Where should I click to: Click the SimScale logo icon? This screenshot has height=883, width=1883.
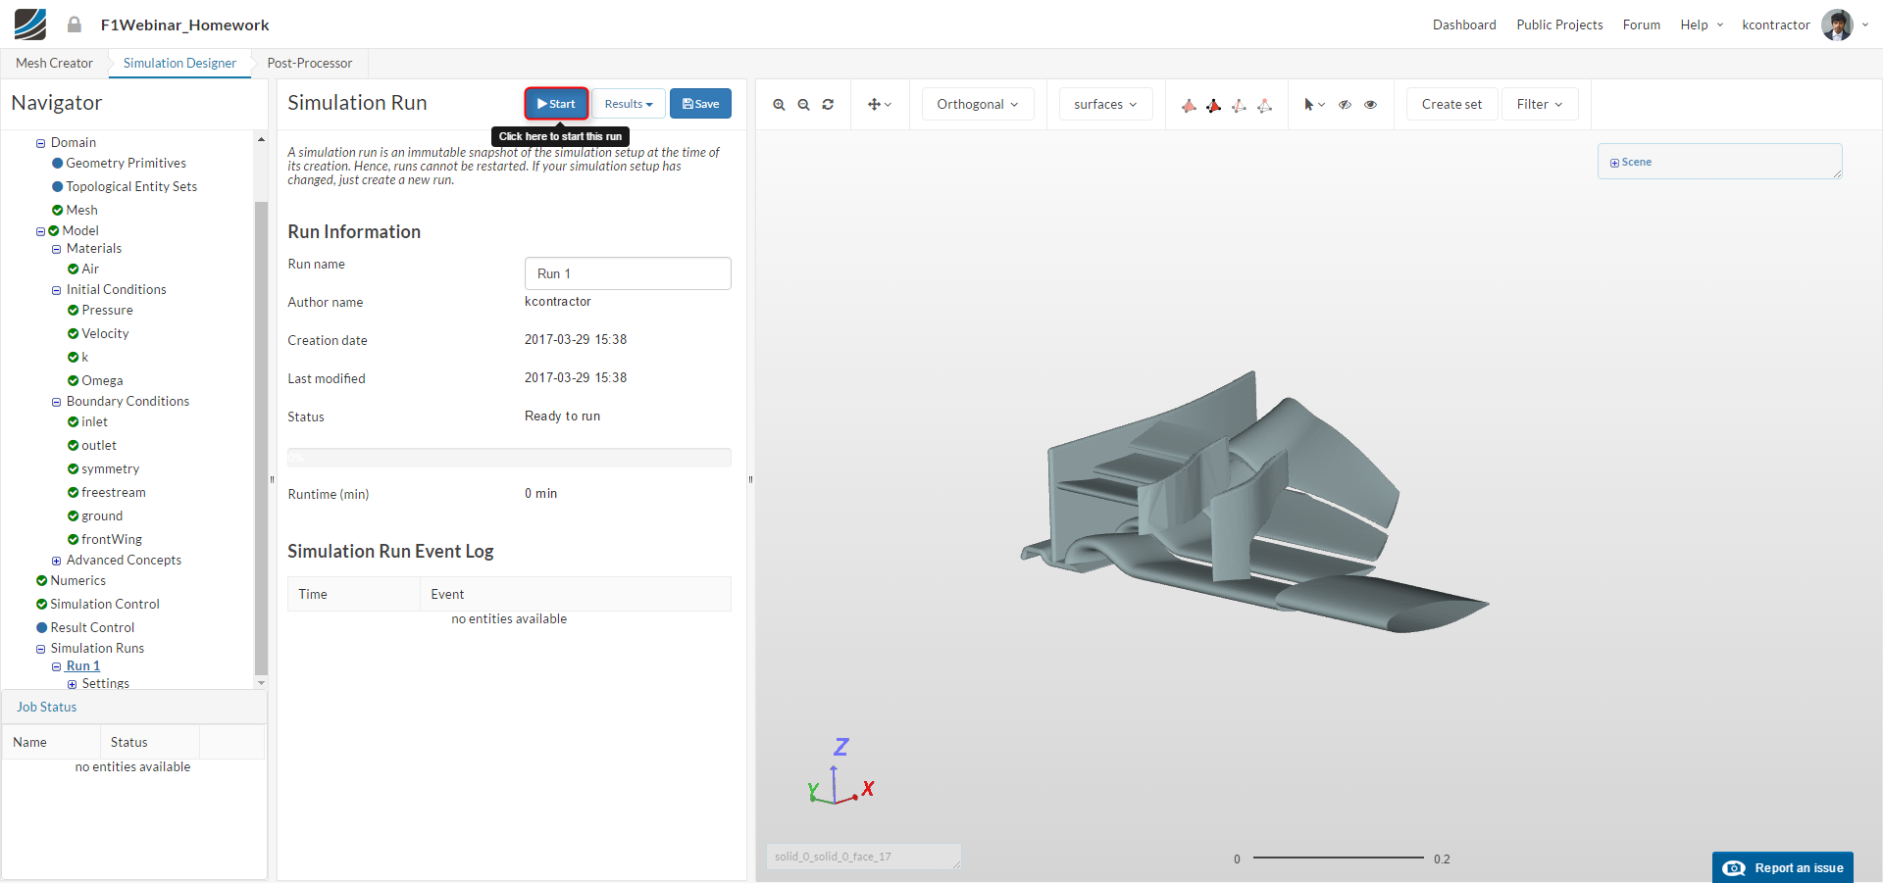pos(30,25)
